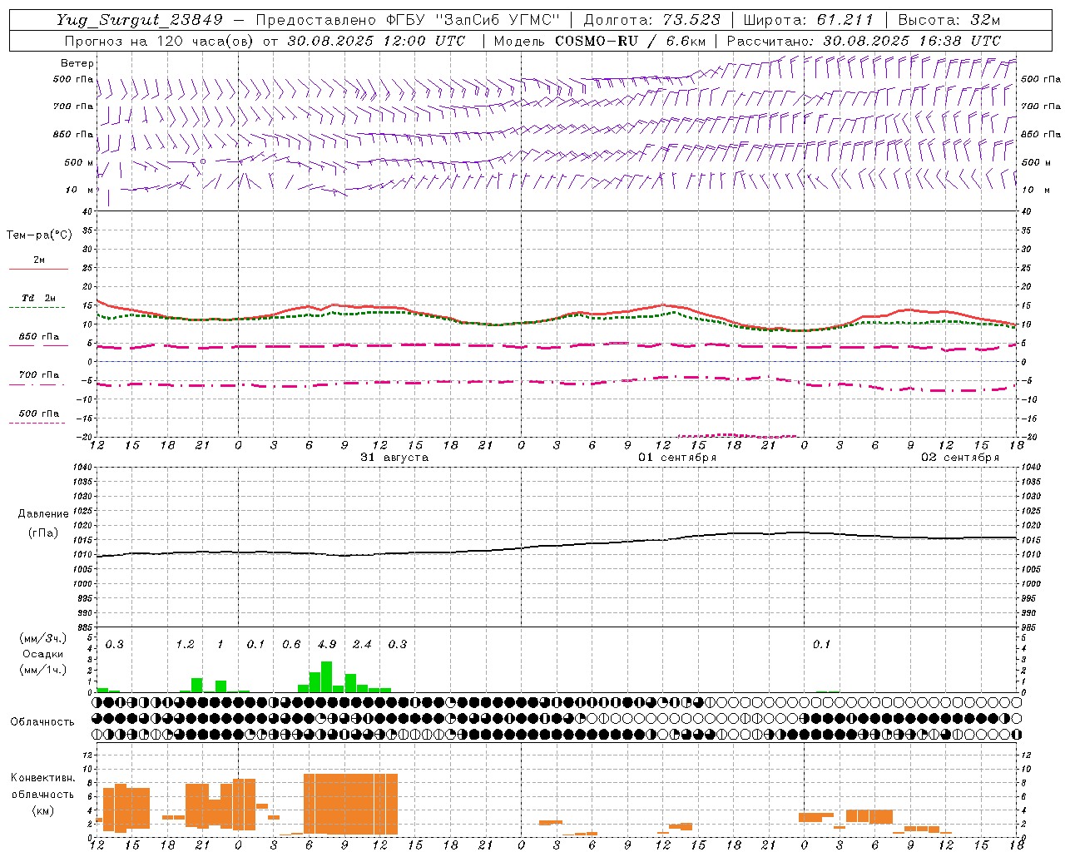Viewport: 1065px width, 852px height.
Task: Click the latitude value Широта: 61.211
Action: click(808, 20)
